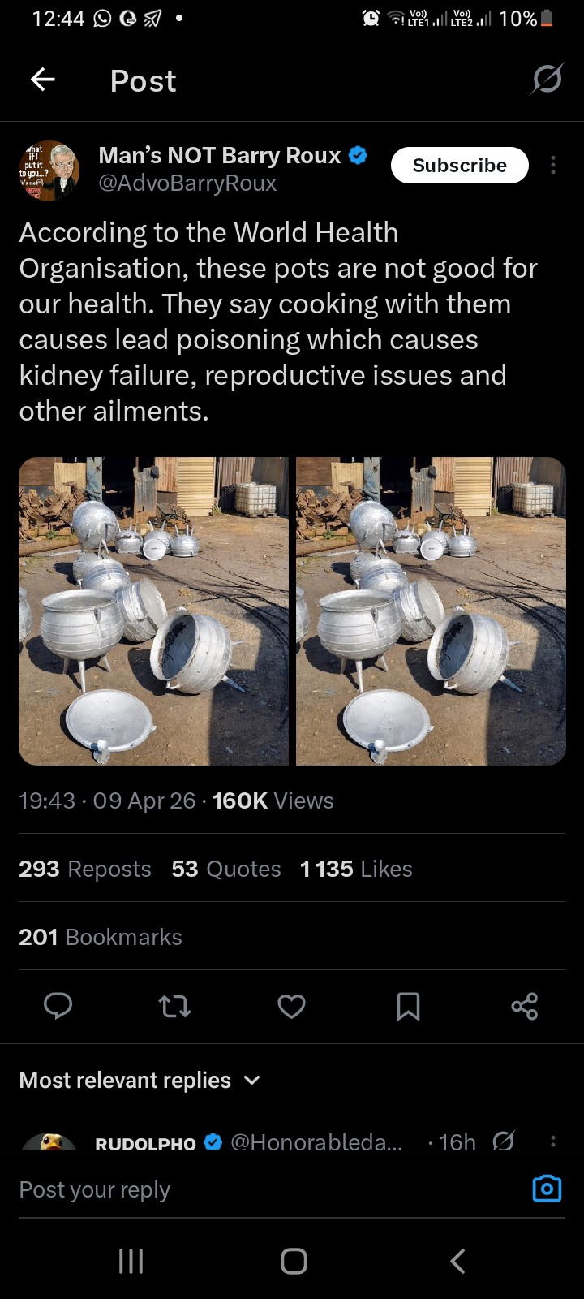This screenshot has height=1299, width=584.
Task: Subscribe to Man's NOT Barry Roux
Action: coord(459,166)
